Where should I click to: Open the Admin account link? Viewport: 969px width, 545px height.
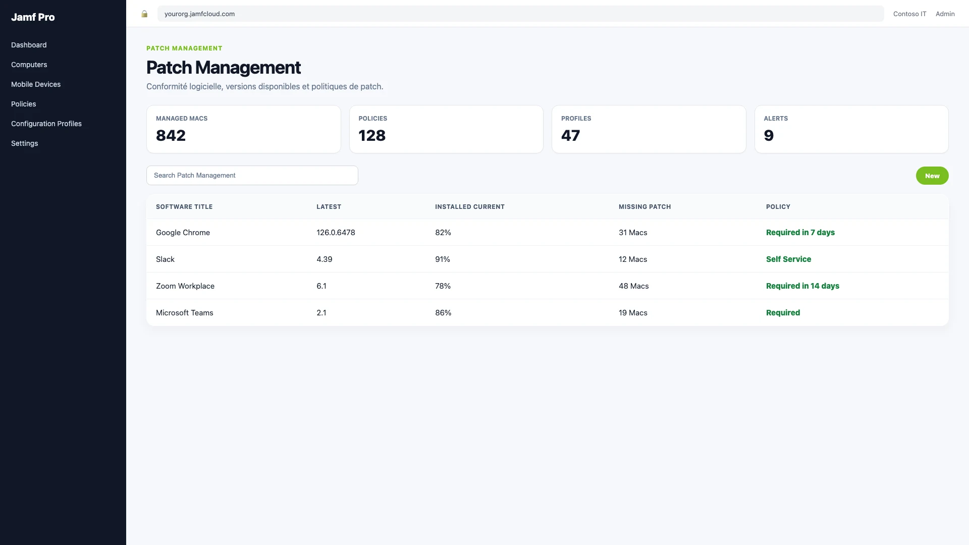pos(945,14)
